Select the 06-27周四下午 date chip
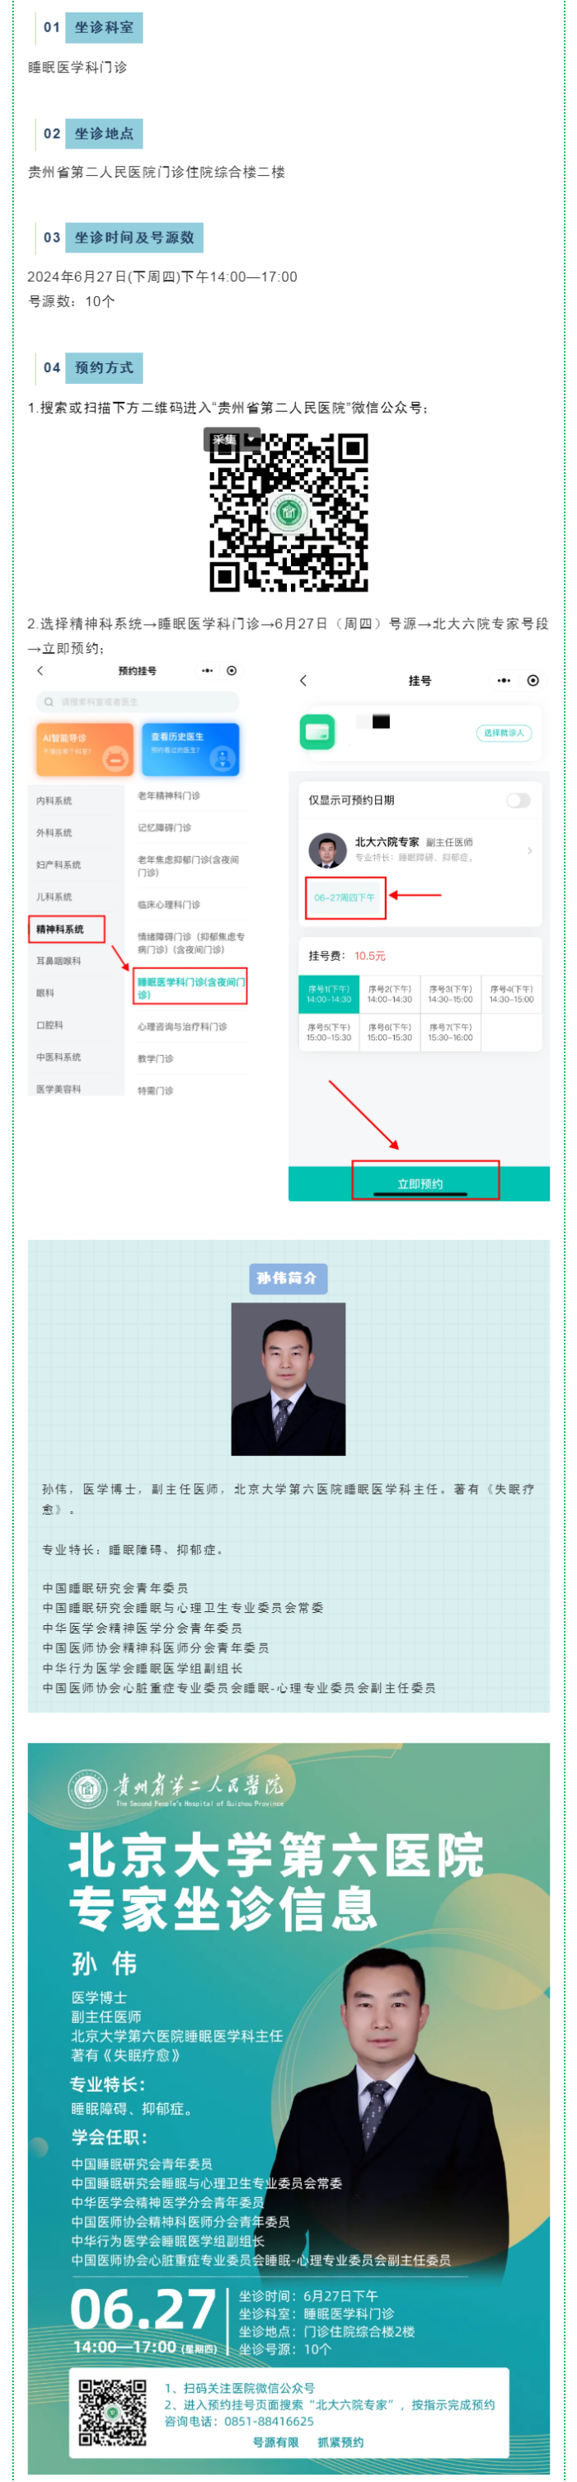The width and height of the screenshot is (577, 2482). tap(345, 897)
